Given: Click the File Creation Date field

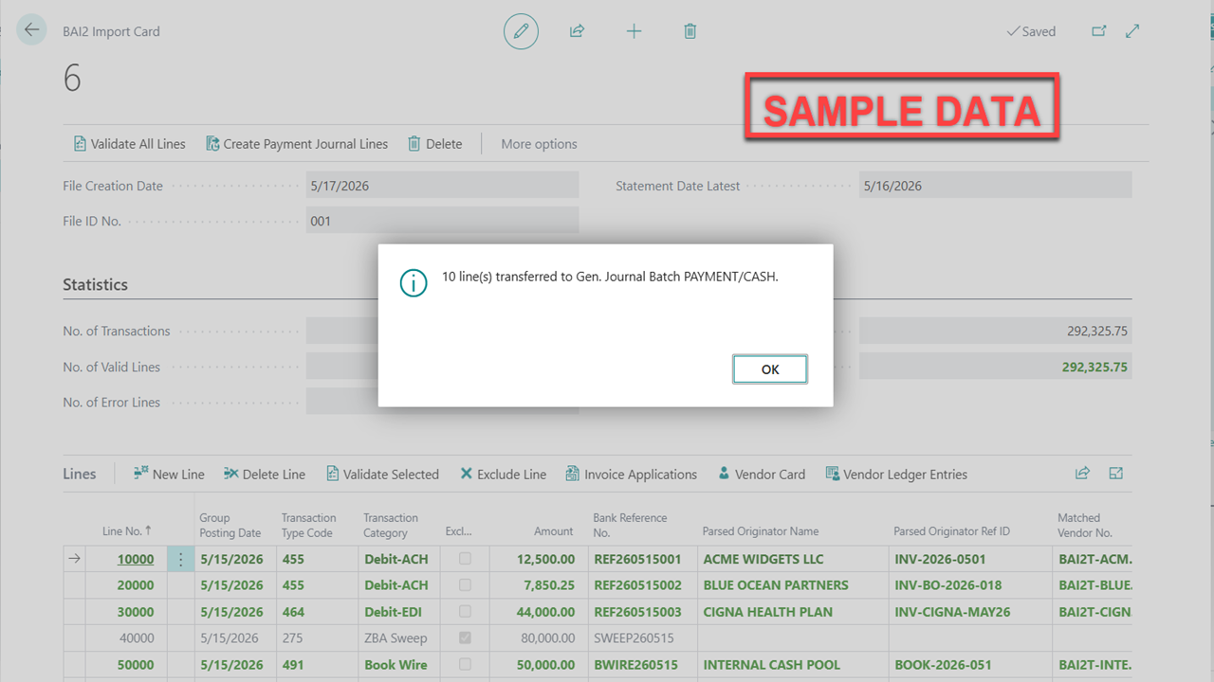Looking at the screenshot, I should click(442, 186).
